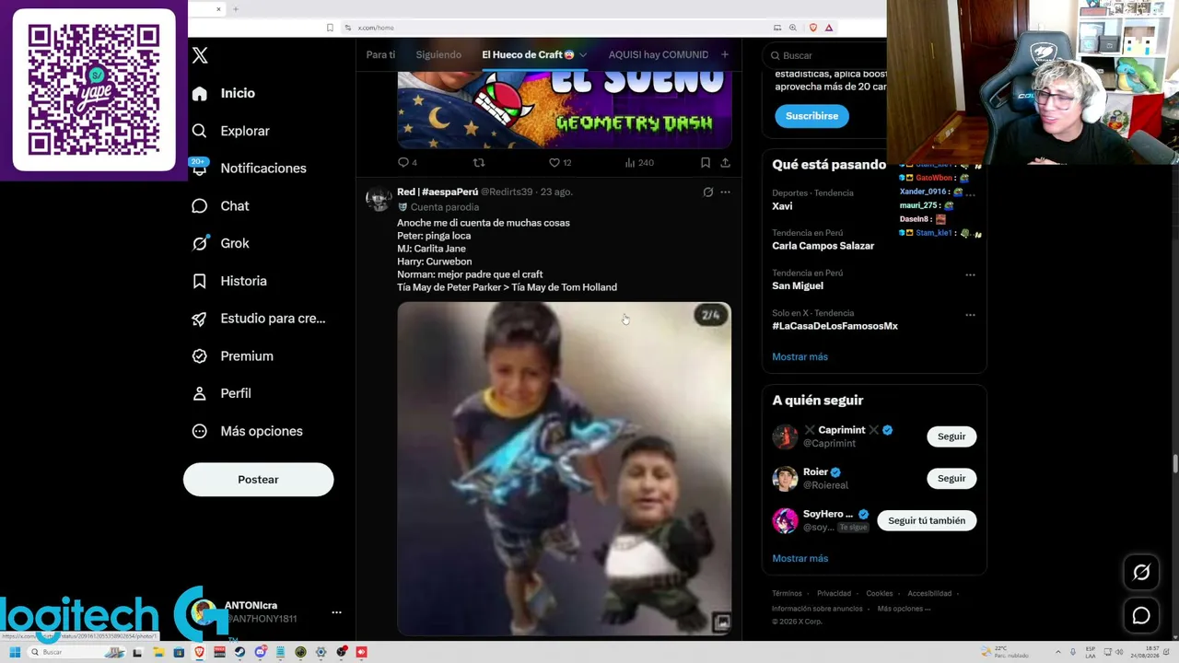Switch to the Siguiendo tab
The image size is (1179, 663).
coord(438,55)
